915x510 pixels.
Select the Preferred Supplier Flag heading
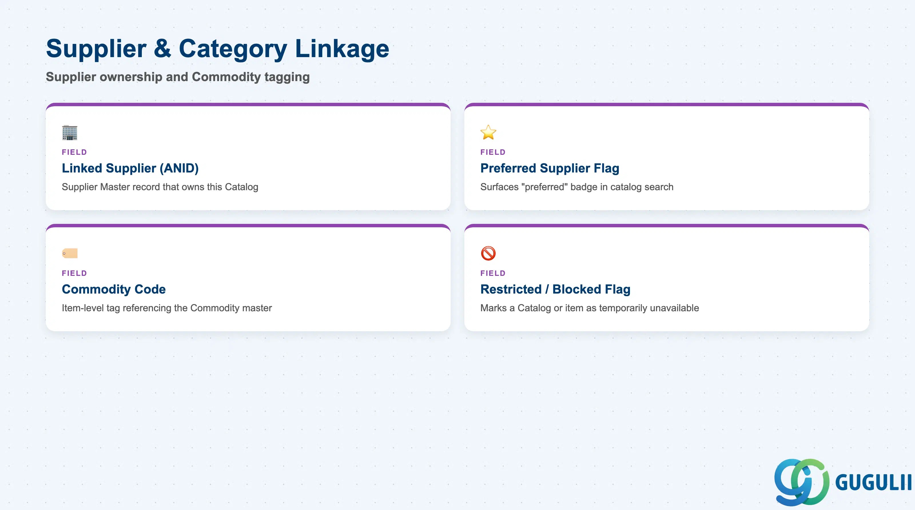click(550, 168)
